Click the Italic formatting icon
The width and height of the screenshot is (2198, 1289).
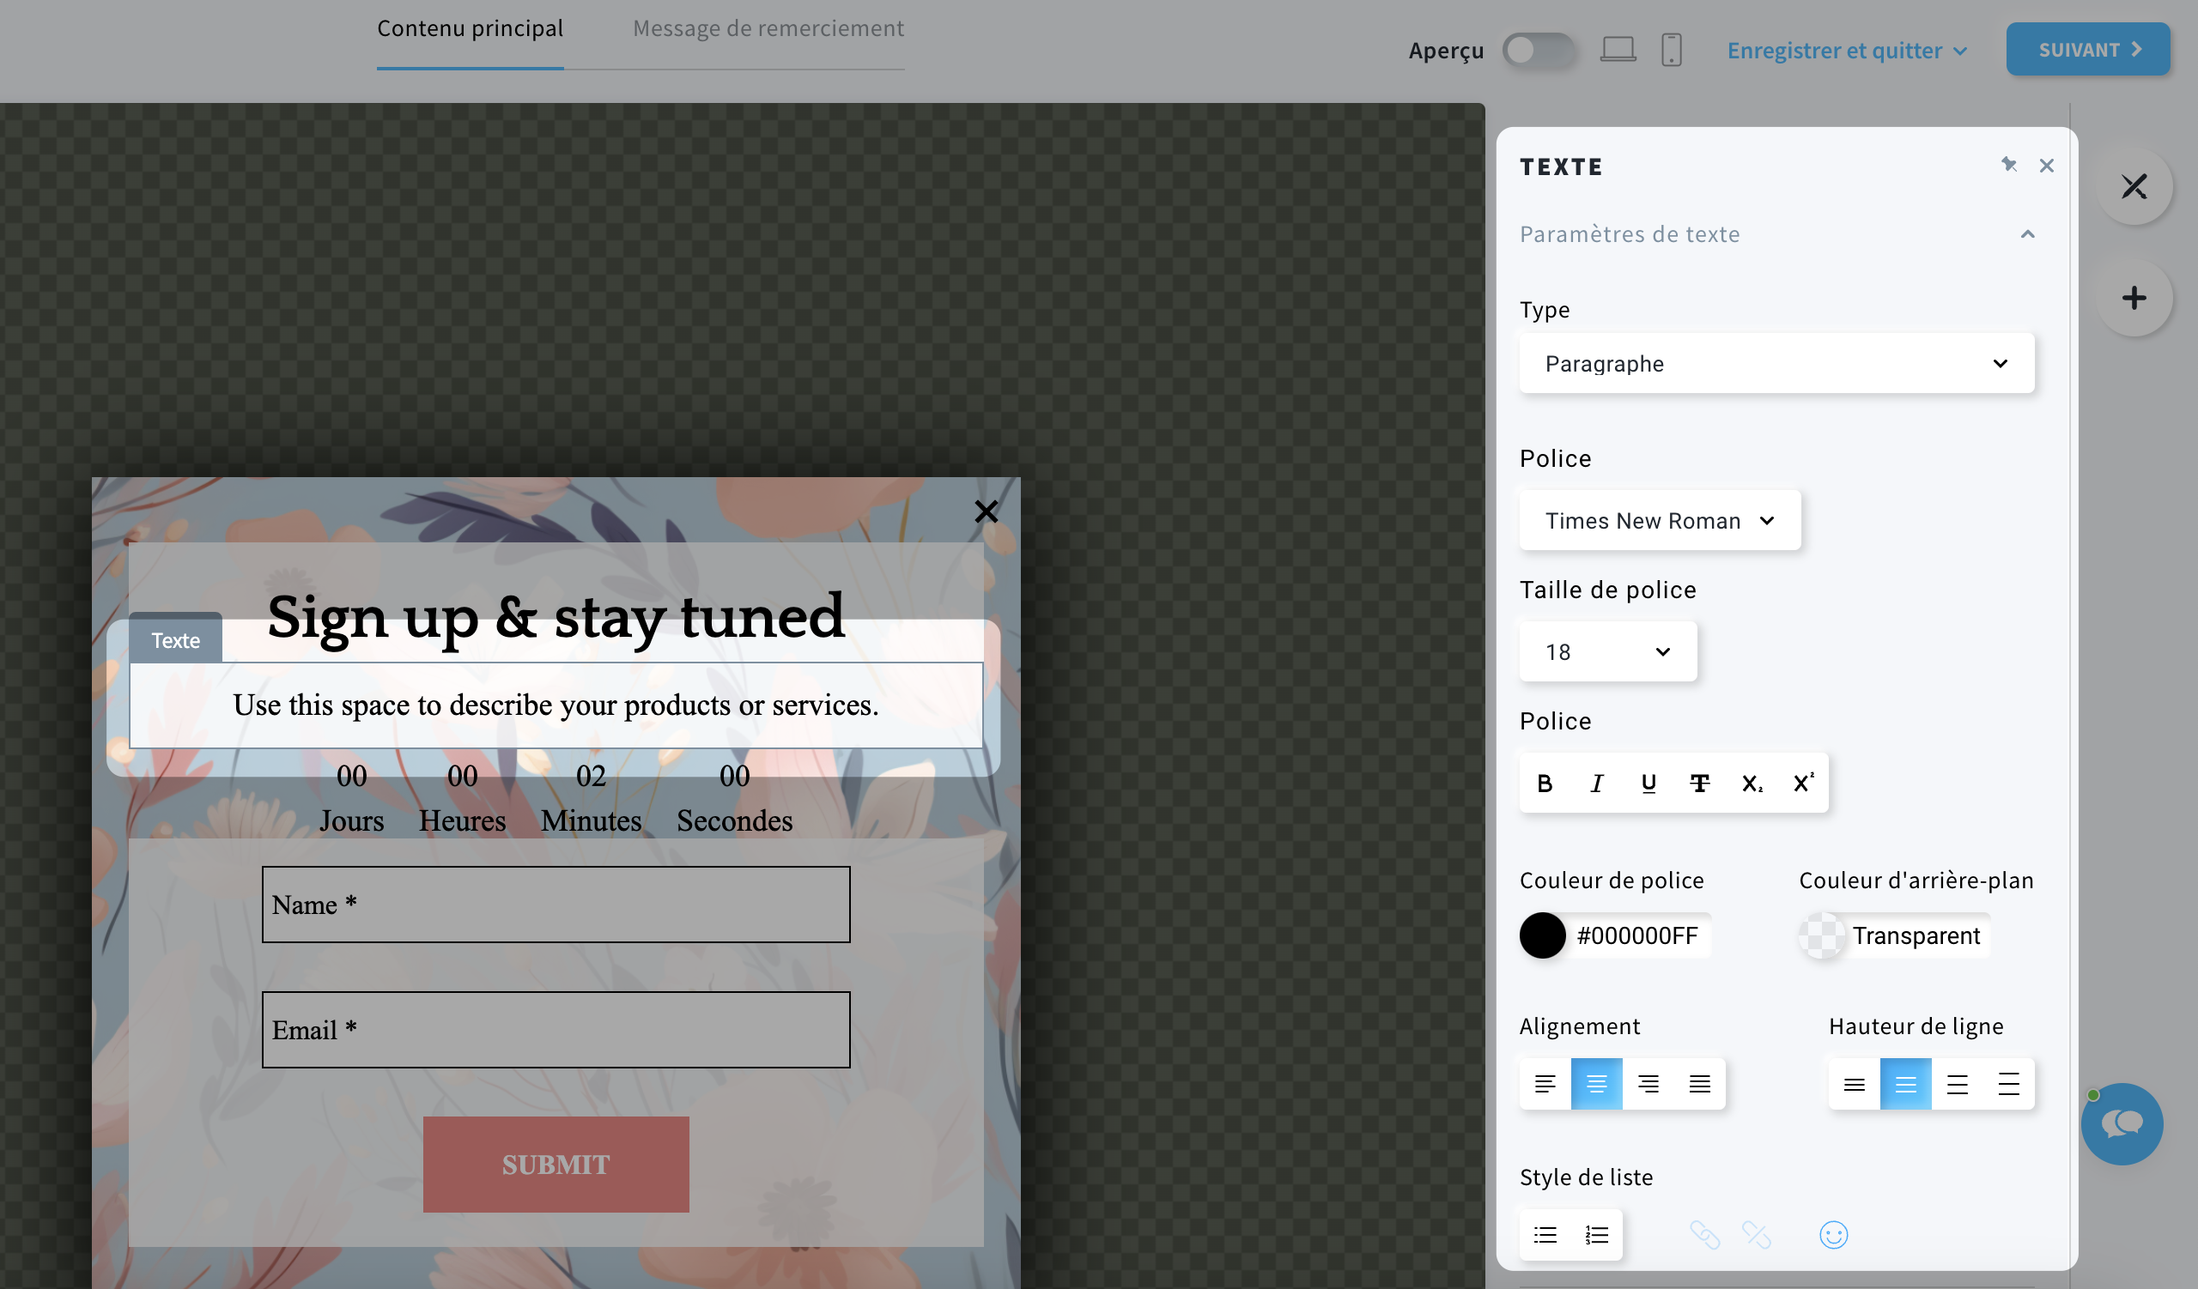1596,783
